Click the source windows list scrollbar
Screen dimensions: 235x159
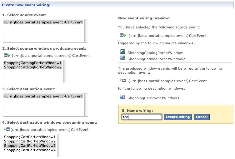coord(65,71)
